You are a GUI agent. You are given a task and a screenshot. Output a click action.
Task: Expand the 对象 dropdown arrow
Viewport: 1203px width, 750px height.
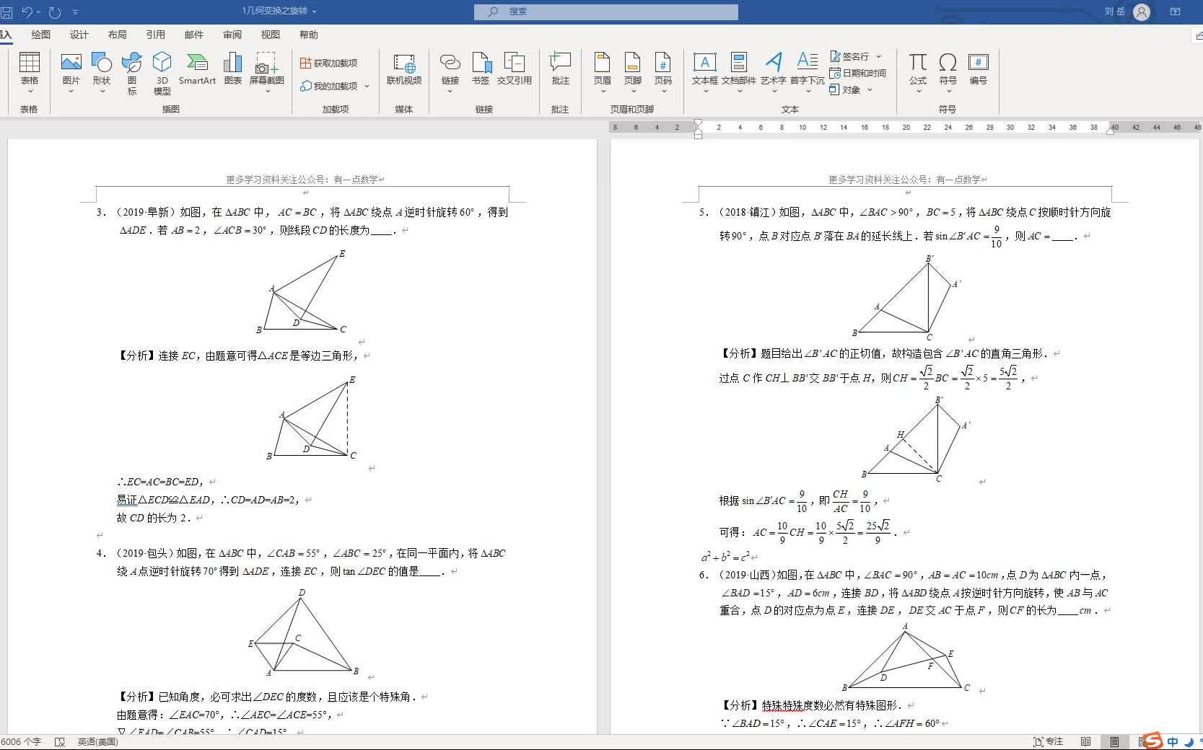point(870,90)
